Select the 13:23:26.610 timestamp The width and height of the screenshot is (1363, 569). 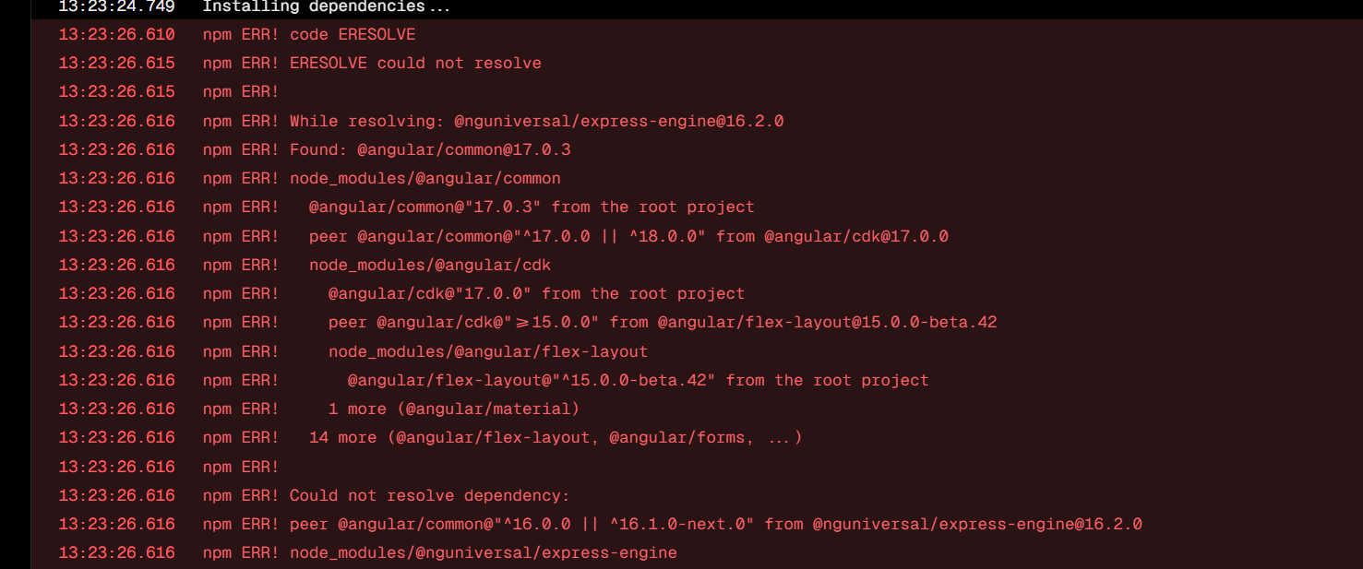pyautogui.click(x=116, y=35)
